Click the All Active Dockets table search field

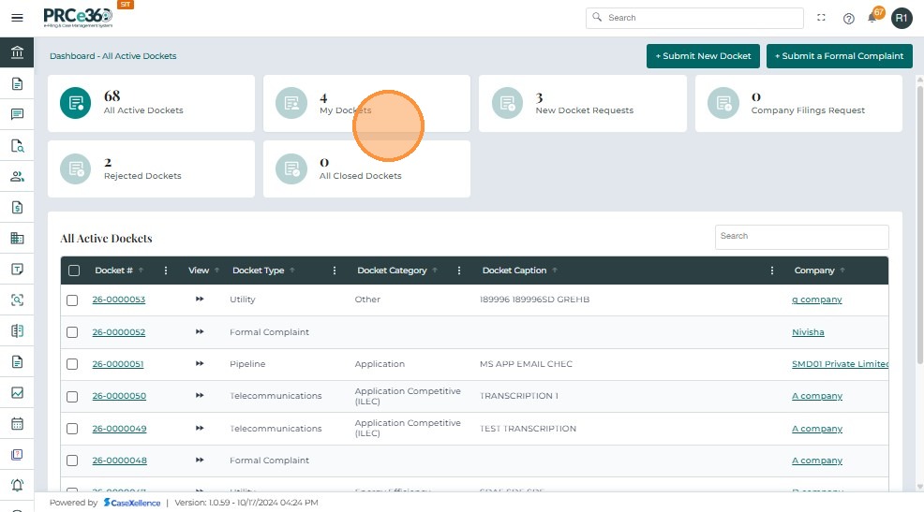(801, 237)
